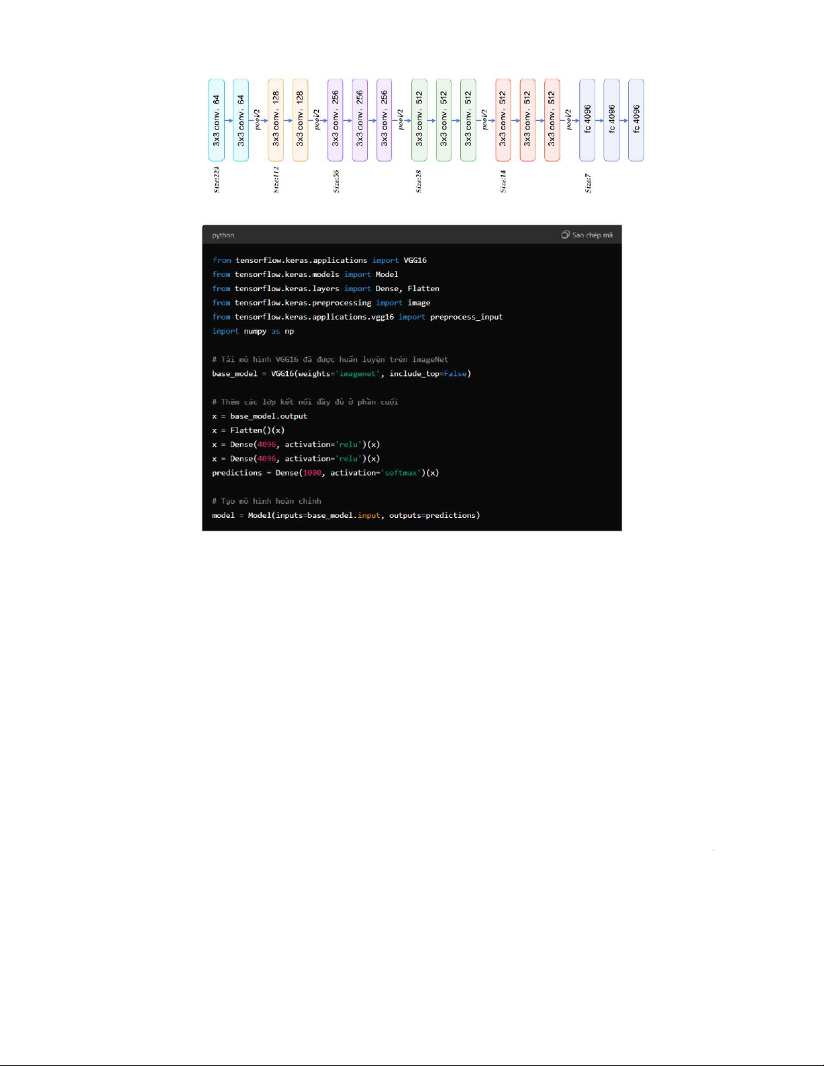Click 'preprocess_input' in the import statement
Viewport: 824px width, 1066px height.
[x=466, y=317]
